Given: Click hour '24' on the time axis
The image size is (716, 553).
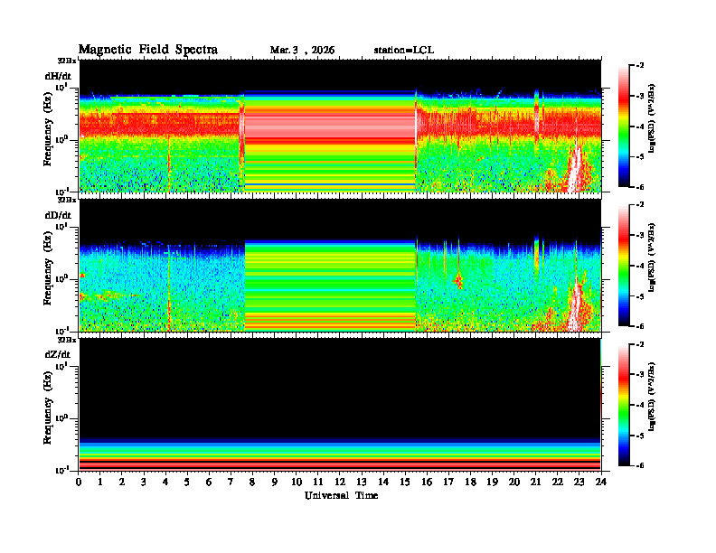Looking at the screenshot, I should [601, 483].
